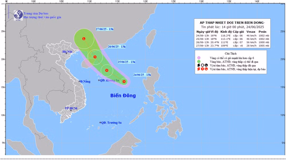Viewport: 286px width, 161px height.
Task: Click the black cyclone symbol in the legend
Action: [198, 65]
